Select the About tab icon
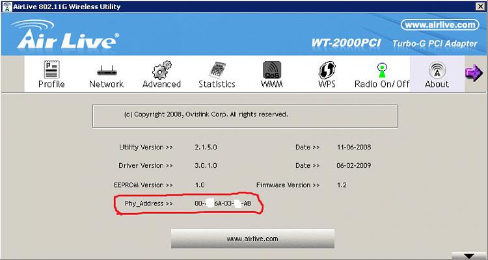This screenshot has height=260, width=488. coord(437,70)
